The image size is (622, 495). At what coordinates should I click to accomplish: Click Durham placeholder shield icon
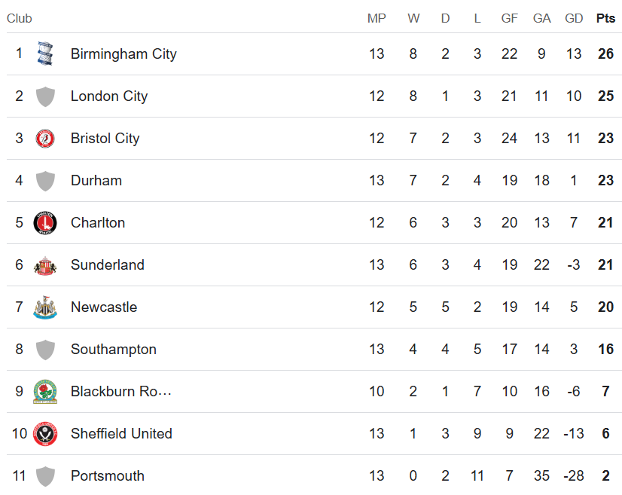pyautogui.click(x=45, y=181)
